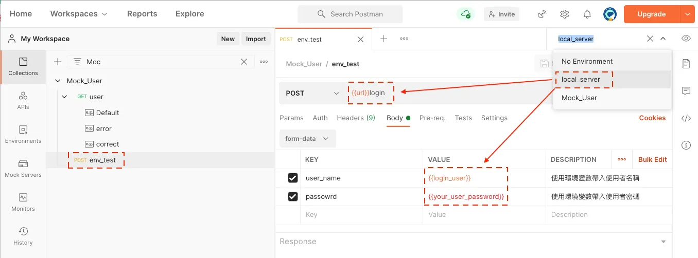Image resolution: width=698 pixels, height=258 pixels.
Task: Expand the Response panel arrow
Action: 663,242
